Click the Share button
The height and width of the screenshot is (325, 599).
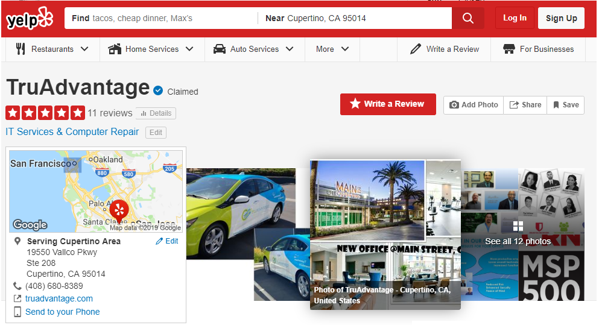[x=525, y=105]
